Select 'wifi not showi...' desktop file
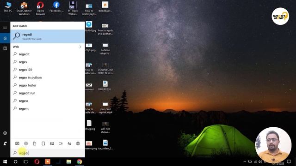The height and width of the screenshot is (166, 296). click(x=105, y=127)
